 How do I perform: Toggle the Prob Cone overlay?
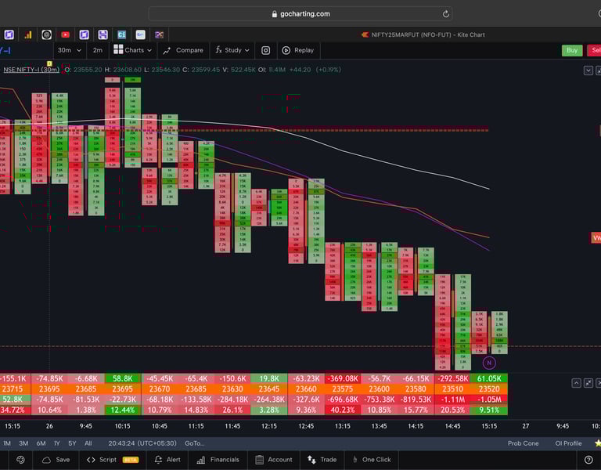tap(523, 443)
